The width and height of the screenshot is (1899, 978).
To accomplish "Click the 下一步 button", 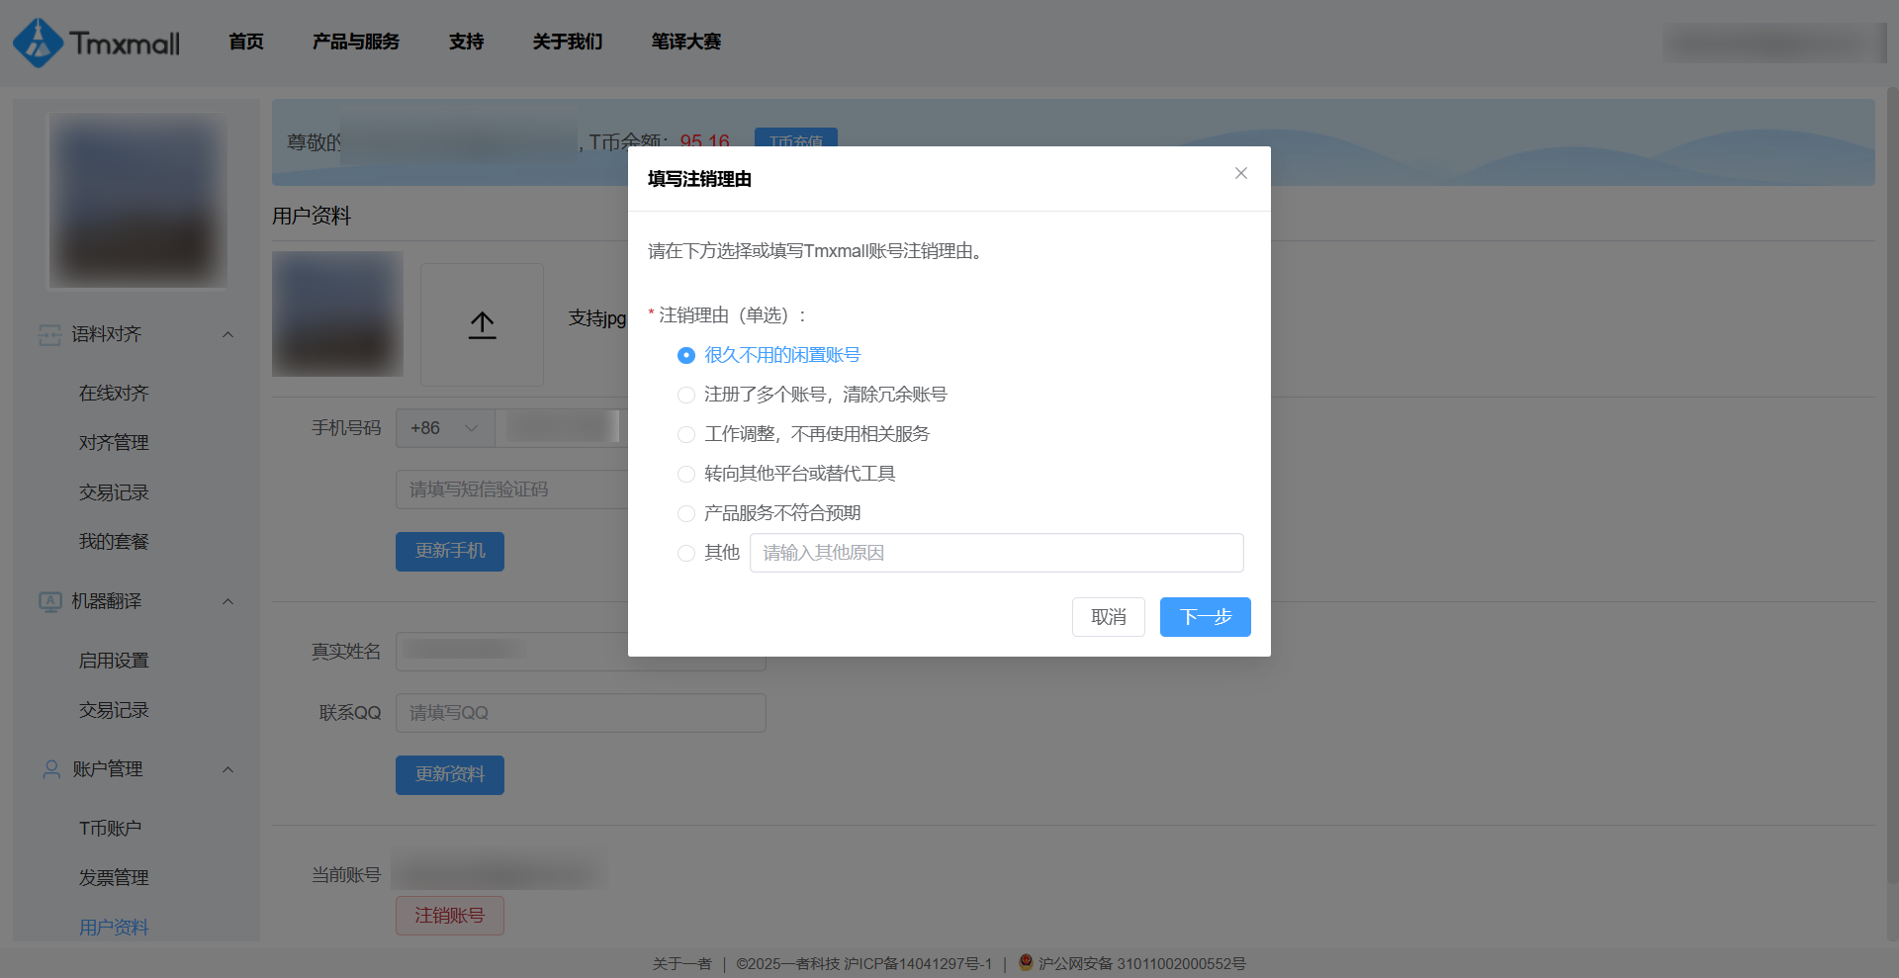I will 1205,617.
